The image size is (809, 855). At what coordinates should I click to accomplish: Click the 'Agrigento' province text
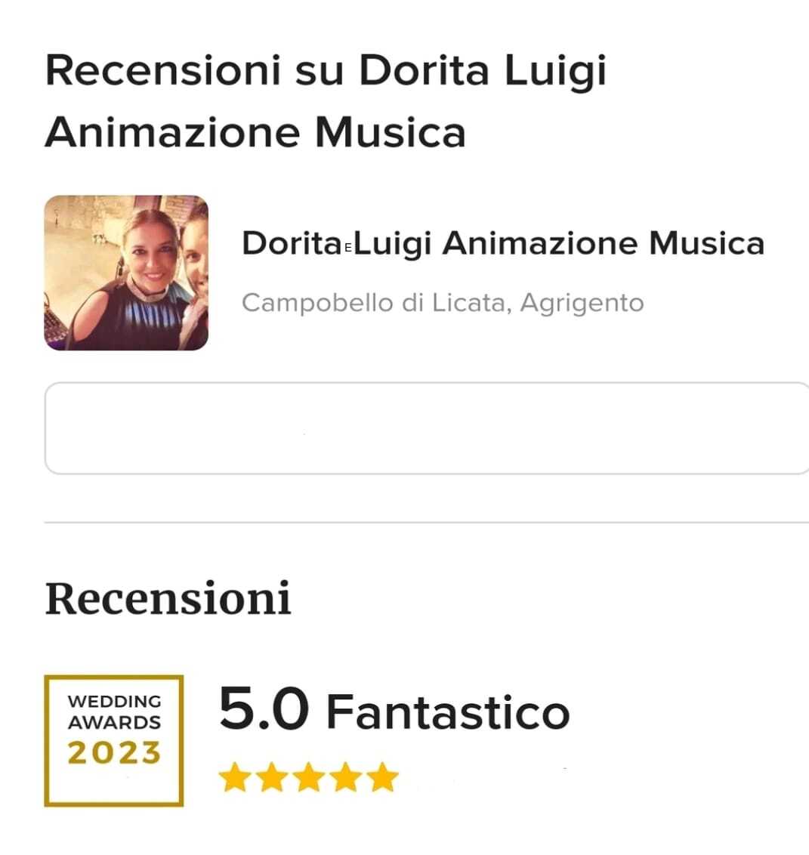tap(582, 303)
